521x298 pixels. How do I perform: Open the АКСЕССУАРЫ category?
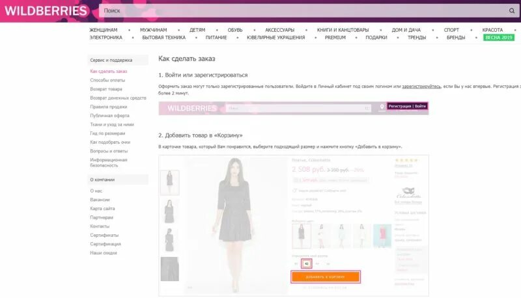tap(280, 30)
